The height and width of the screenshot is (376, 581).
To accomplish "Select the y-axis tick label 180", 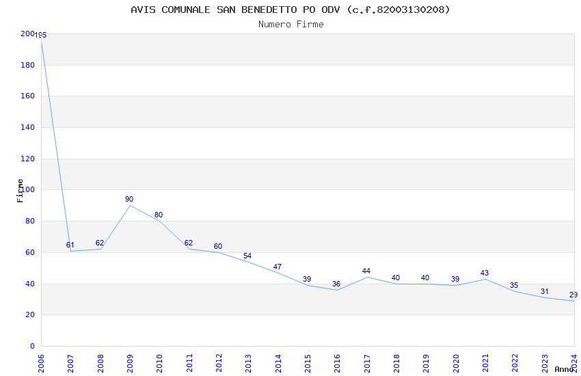I will coord(27,65).
